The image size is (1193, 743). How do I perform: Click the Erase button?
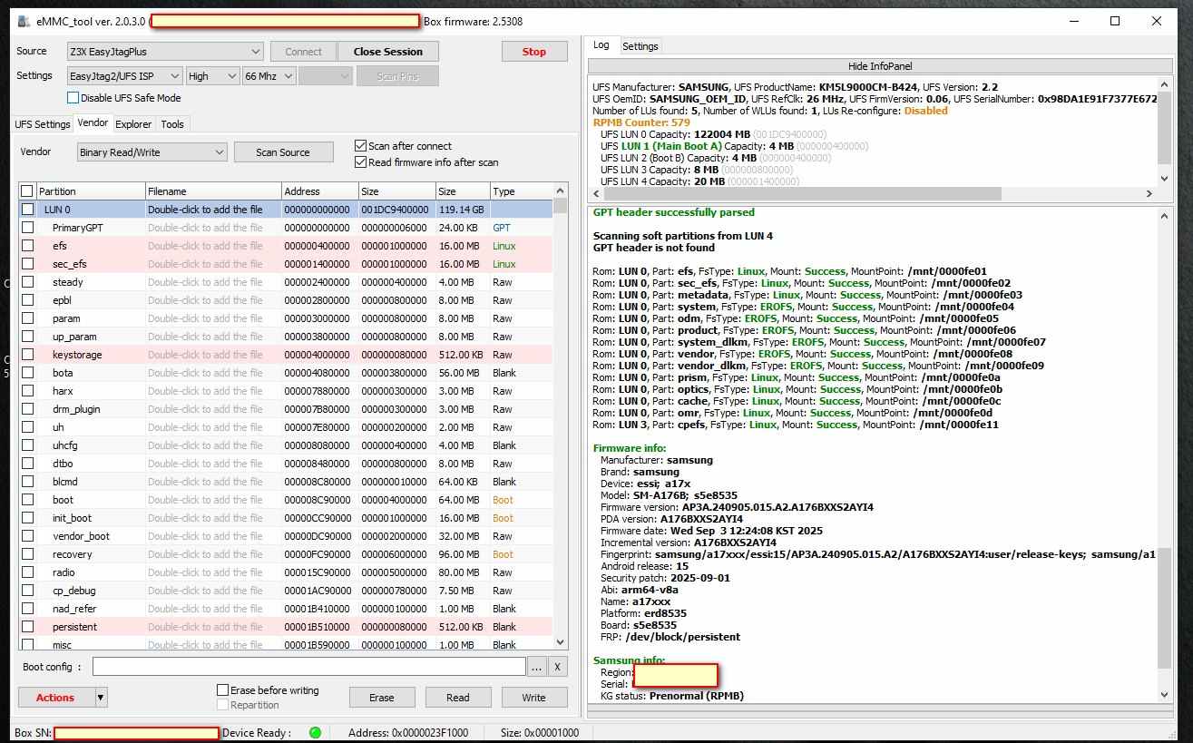(x=382, y=698)
